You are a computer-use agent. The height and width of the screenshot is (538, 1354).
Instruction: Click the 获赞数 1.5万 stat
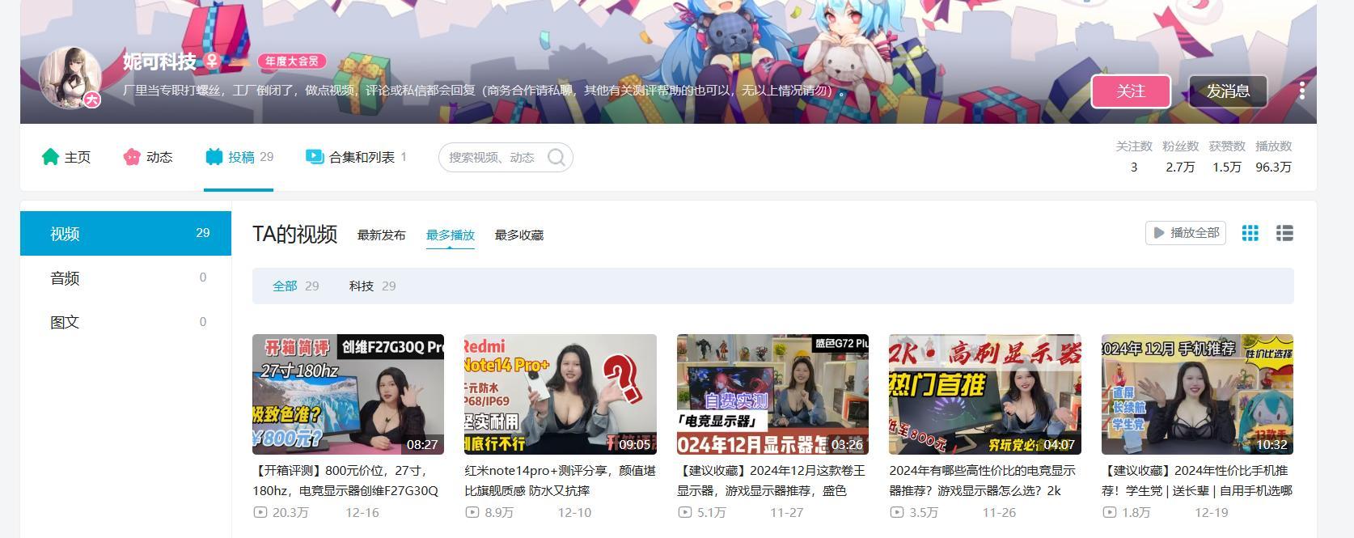click(x=1227, y=156)
